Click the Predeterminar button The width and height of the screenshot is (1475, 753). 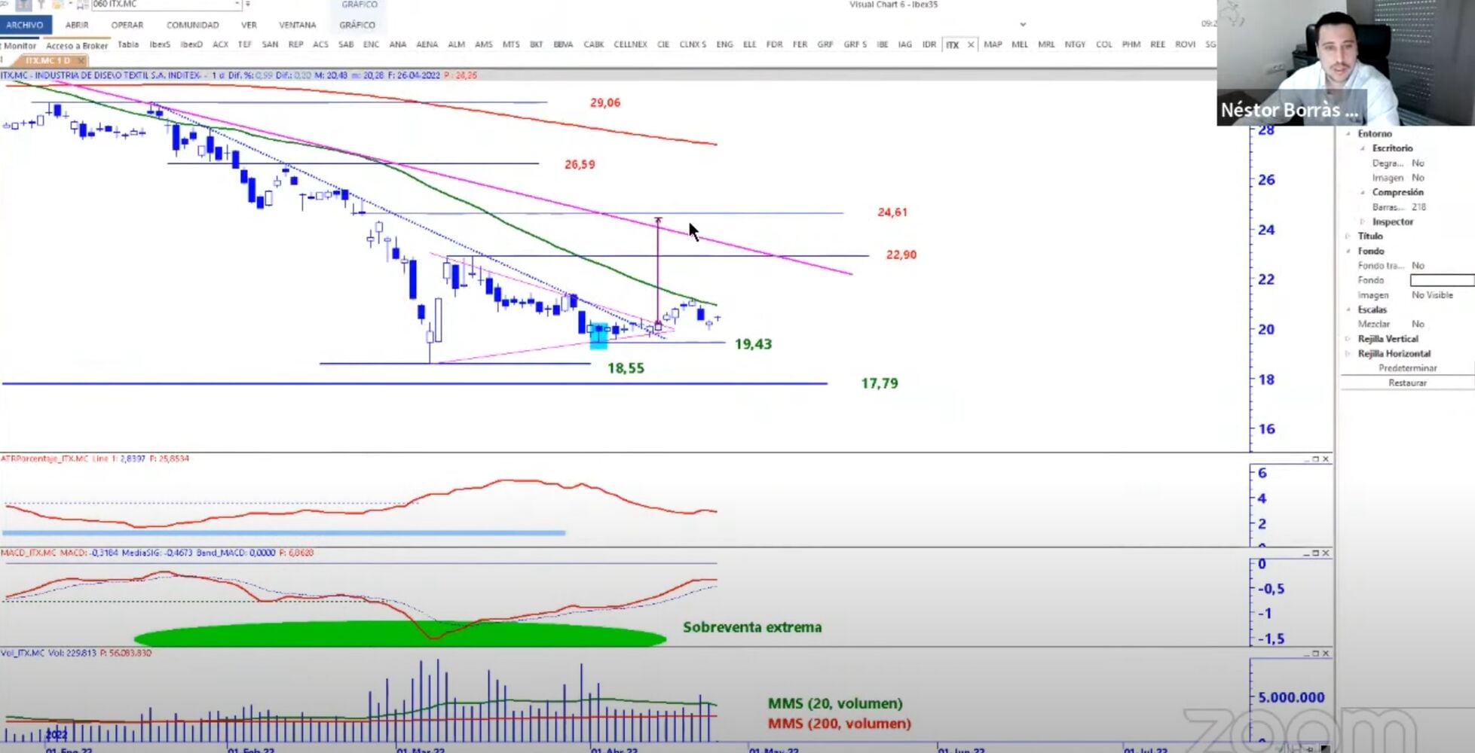1407,368
